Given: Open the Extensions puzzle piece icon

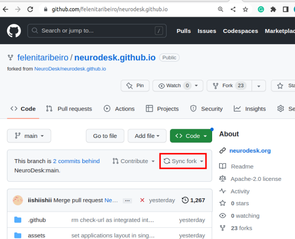Looking at the screenshot, I should [x=273, y=9].
